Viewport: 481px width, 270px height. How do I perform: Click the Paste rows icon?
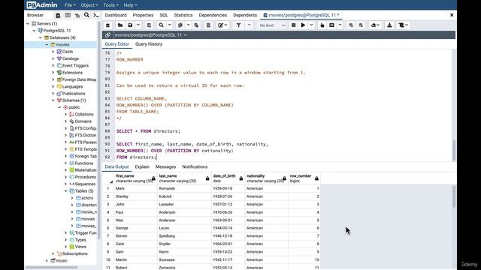[196, 25]
